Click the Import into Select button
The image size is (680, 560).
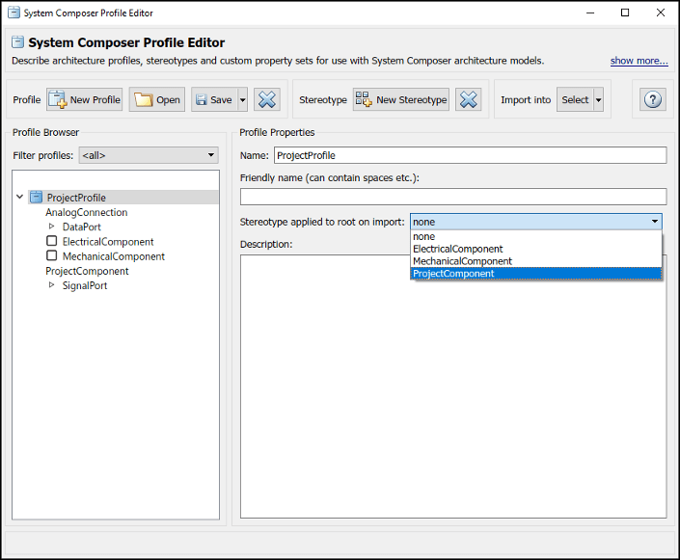[x=575, y=99]
